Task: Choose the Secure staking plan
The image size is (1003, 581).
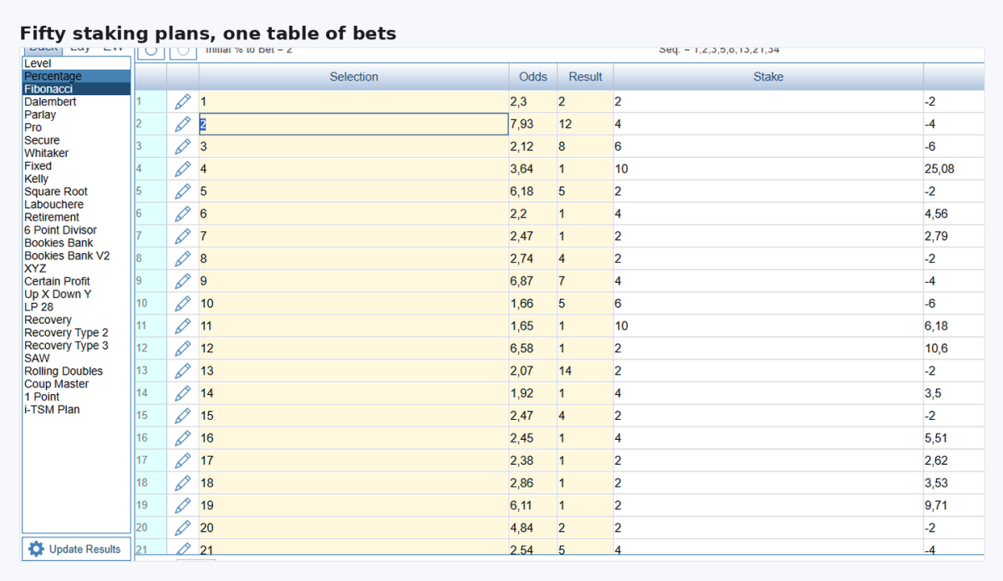Action: 76,140
